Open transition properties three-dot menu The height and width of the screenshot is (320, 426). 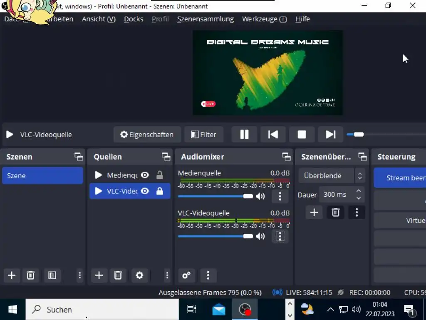[x=357, y=212]
